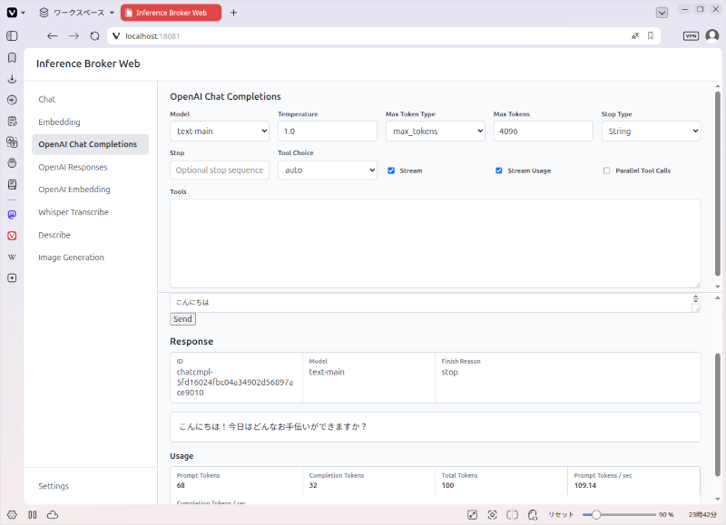Disable the Stream Usage checkbox
This screenshot has width=726, height=525.
pyautogui.click(x=498, y=170)
